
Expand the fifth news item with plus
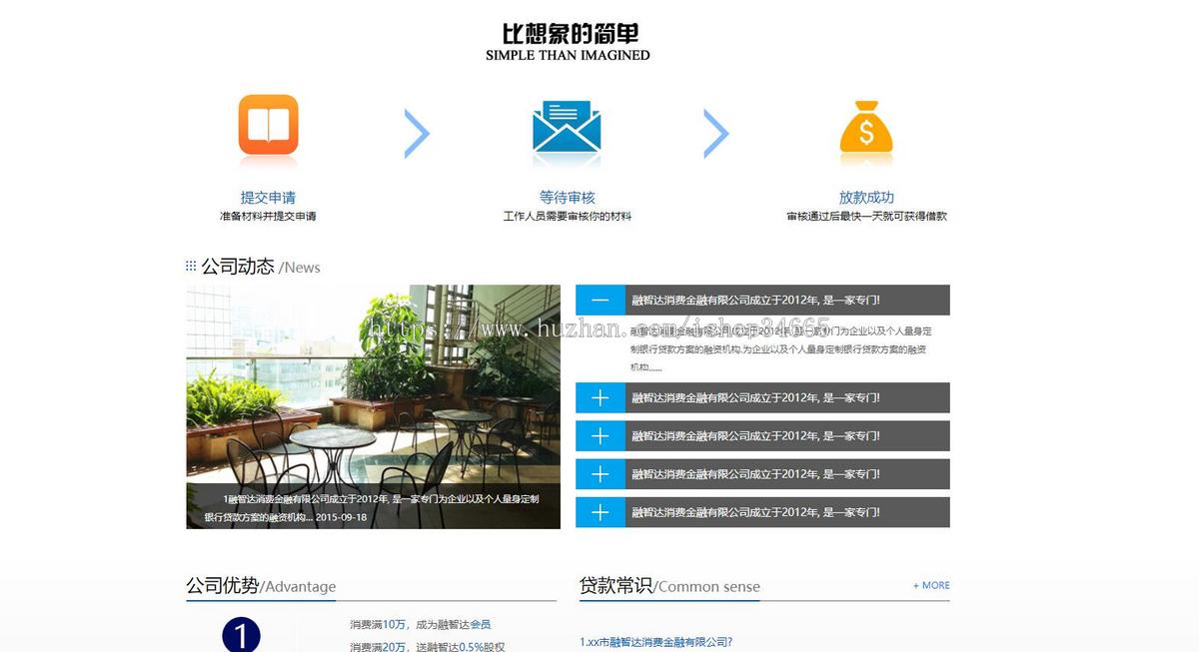coord(599,512)
